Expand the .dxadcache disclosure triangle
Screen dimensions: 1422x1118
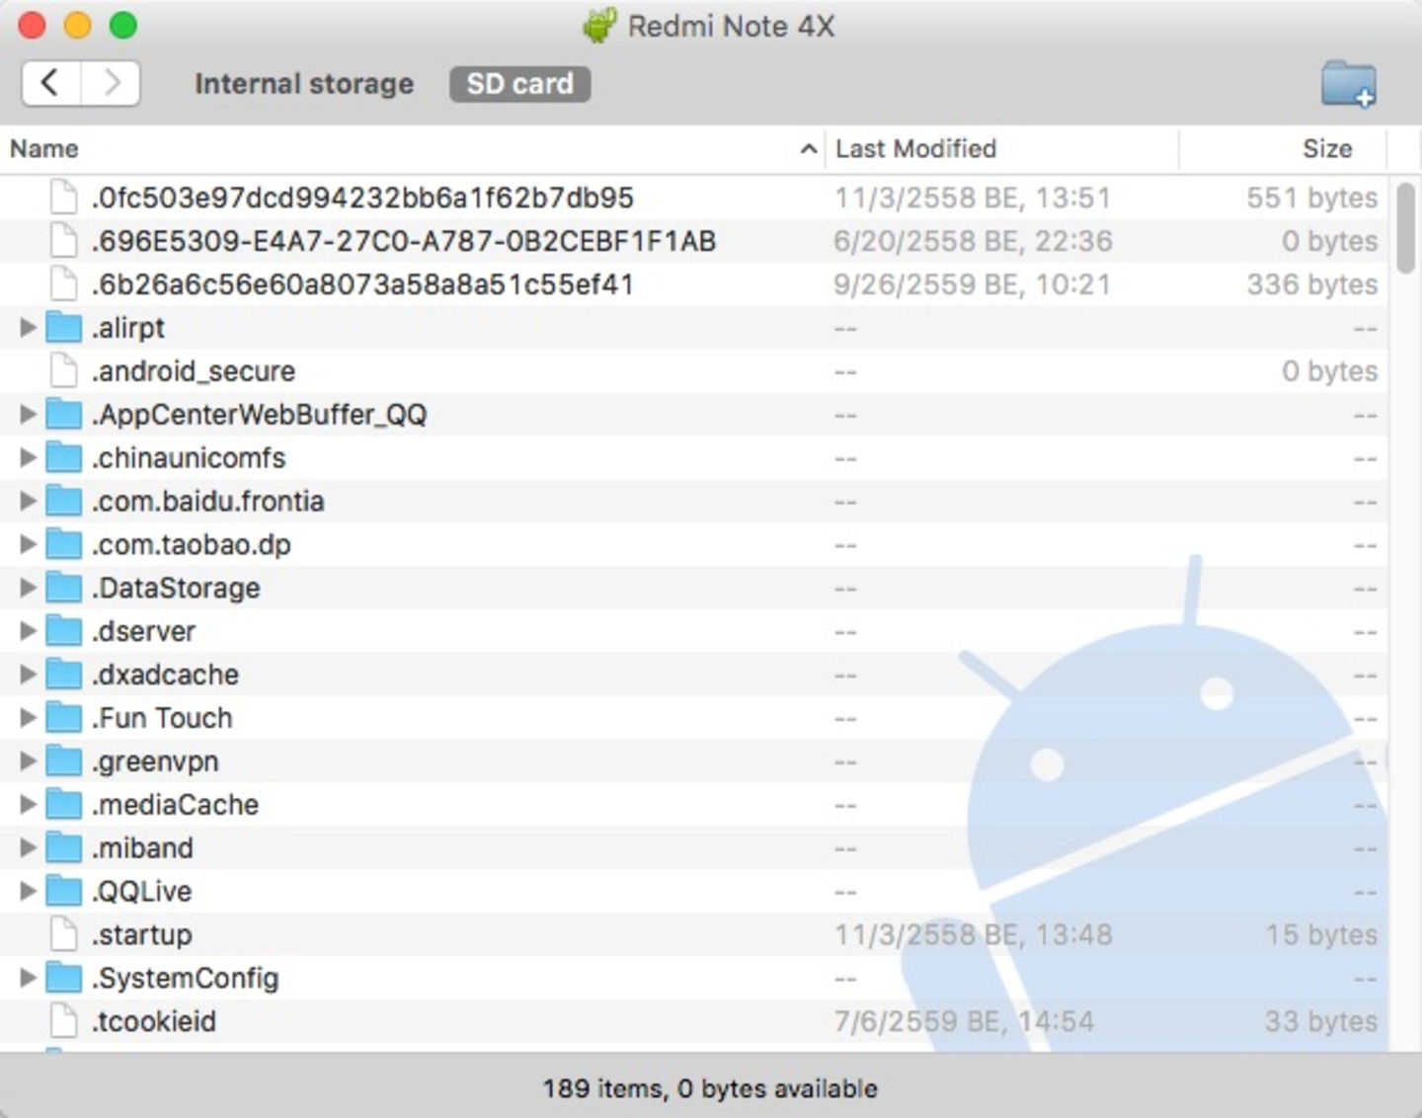coord(28,675)
